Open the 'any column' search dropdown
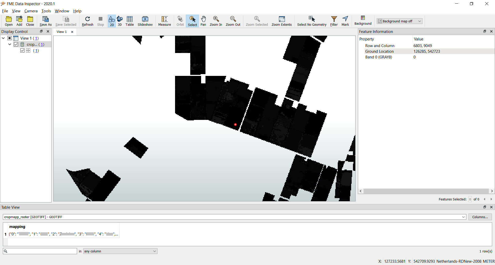The height and width of the screenshot is (265, 495). (x=120, y=251)
